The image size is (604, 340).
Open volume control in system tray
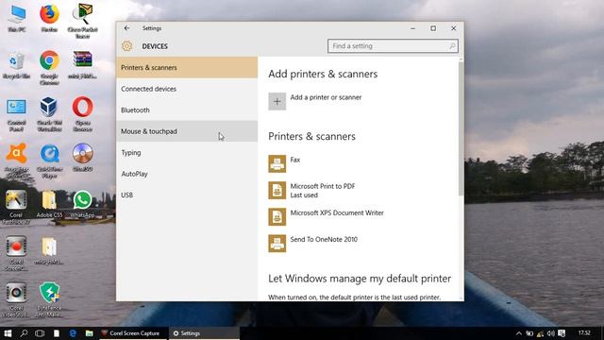(x=551, y=333)
